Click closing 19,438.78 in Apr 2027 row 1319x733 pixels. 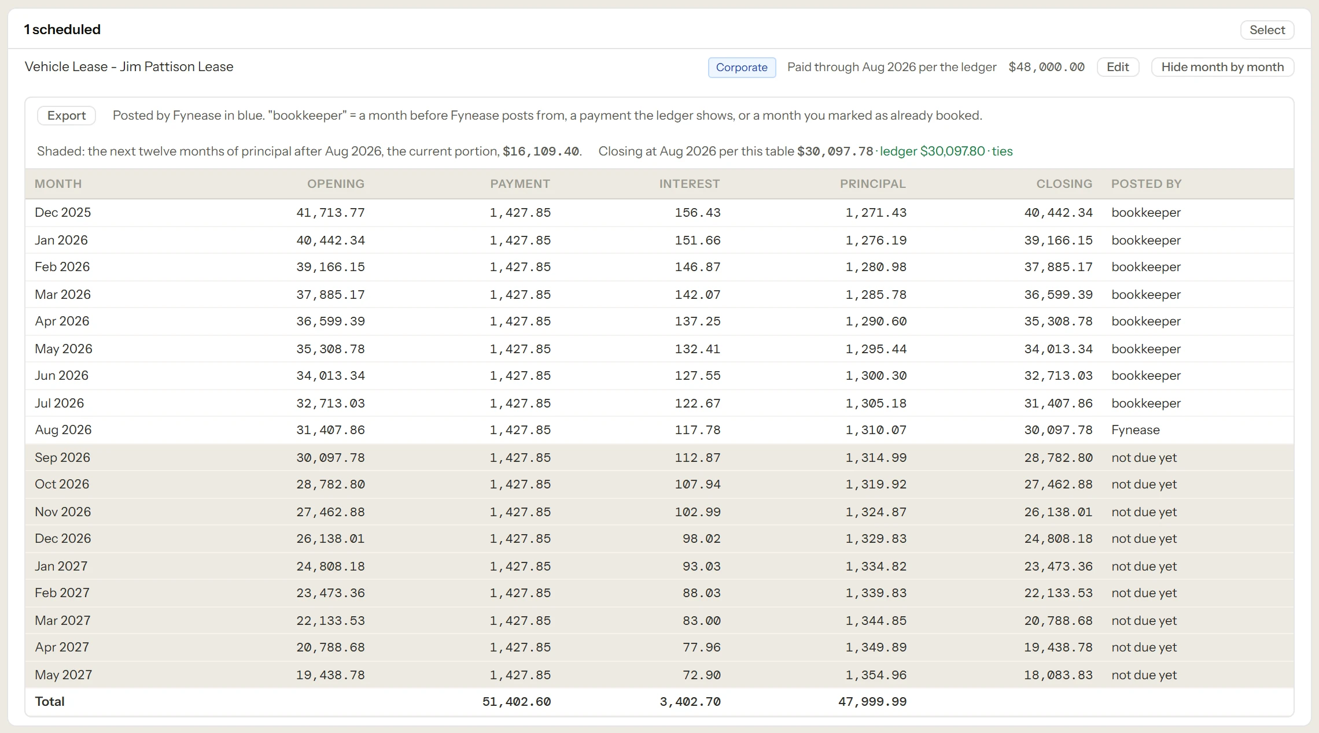1058,647
